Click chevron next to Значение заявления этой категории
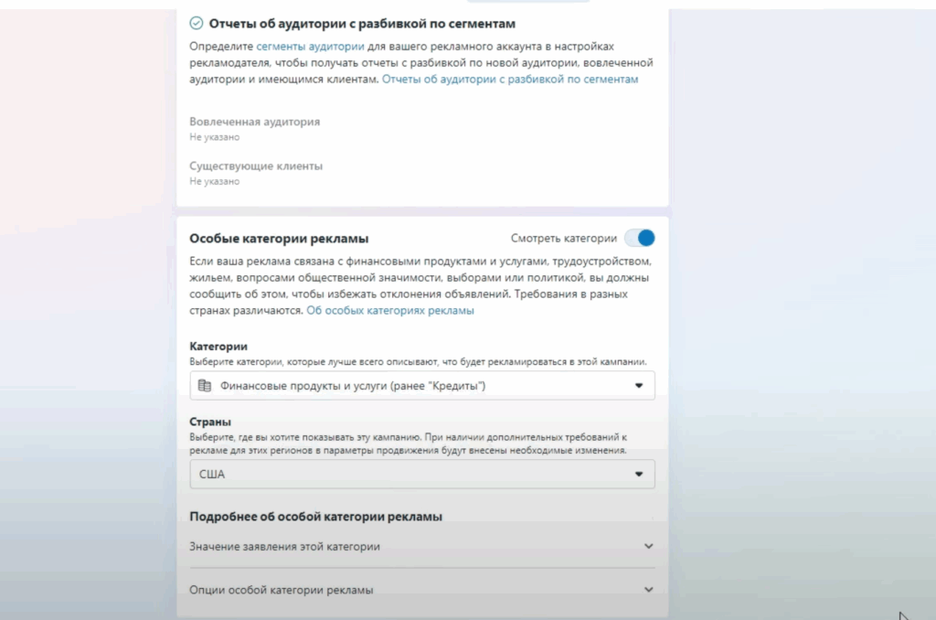936x620 pixels. tap(649, 546)
